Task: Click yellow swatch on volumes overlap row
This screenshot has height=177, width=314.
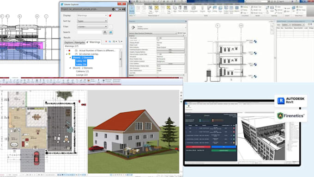Action: point(69,54)
